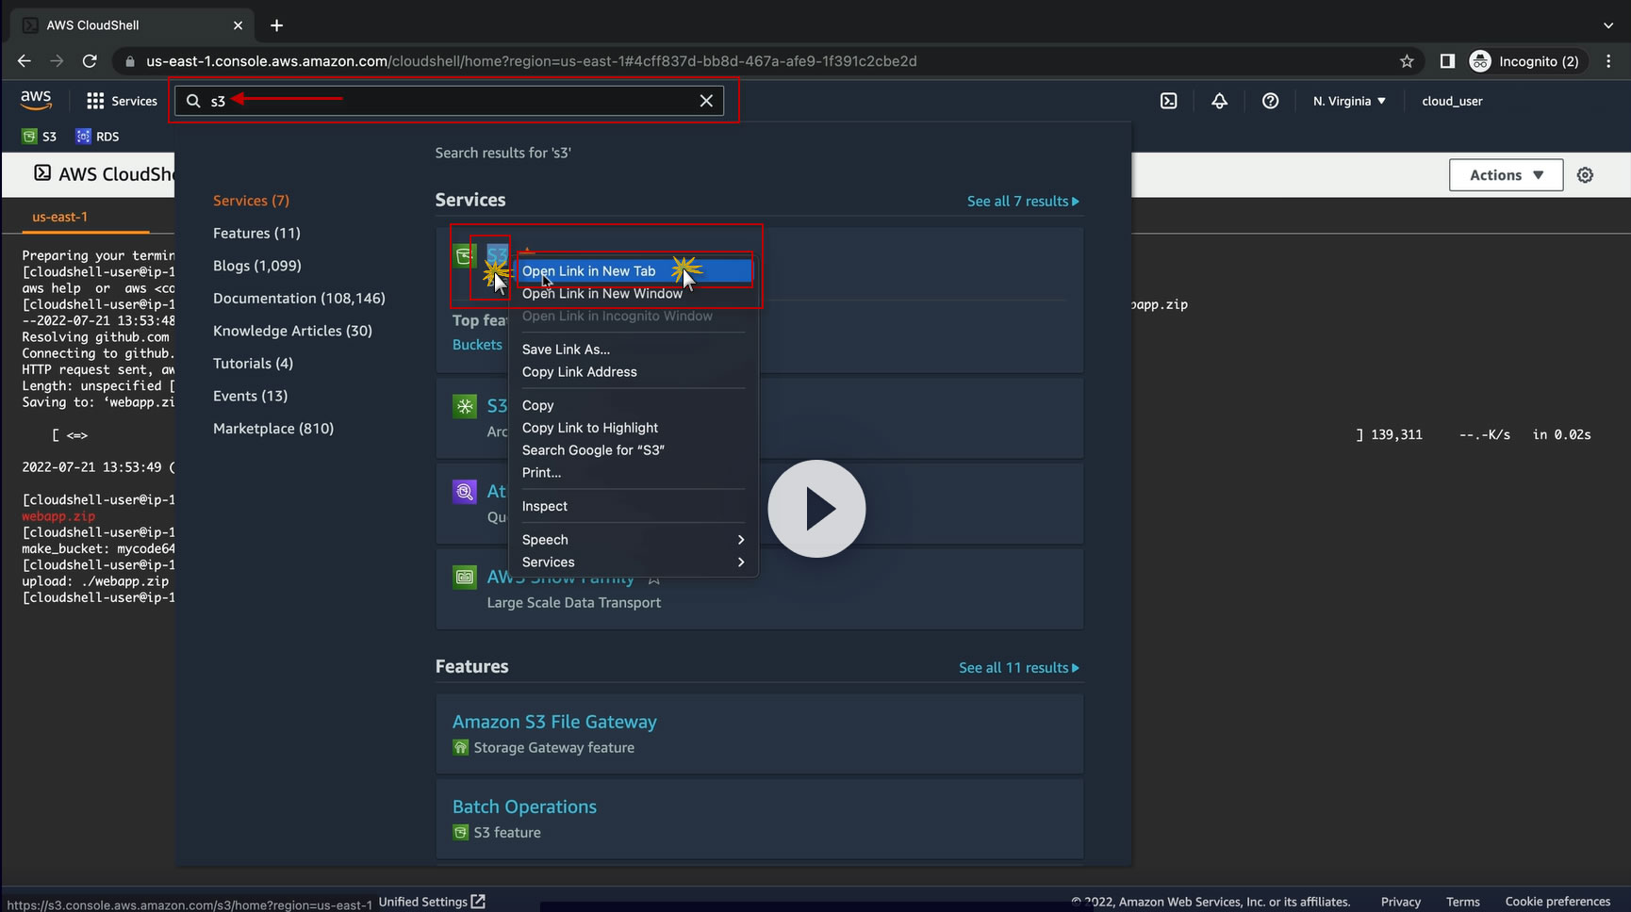
Task: Click the CloudShell terminal icon in header
Action: coord(1168,101)
